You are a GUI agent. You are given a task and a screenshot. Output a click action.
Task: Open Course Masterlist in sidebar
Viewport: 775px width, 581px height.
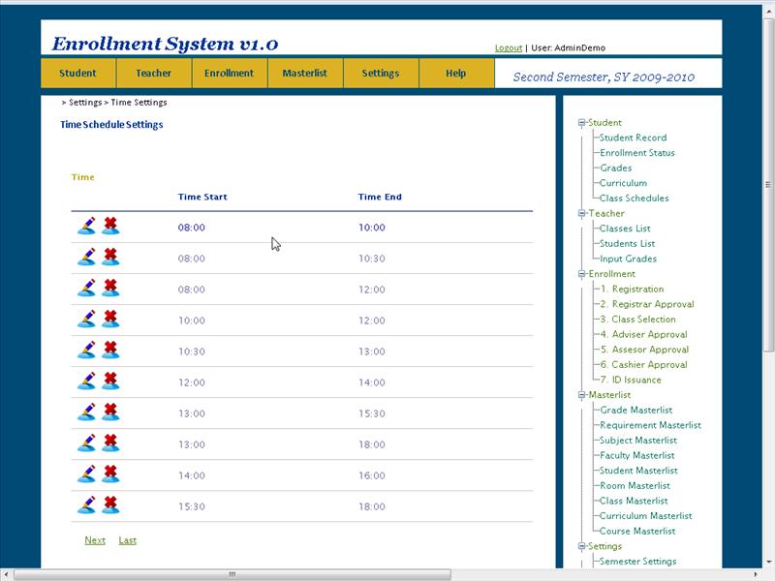pos(637,531)
